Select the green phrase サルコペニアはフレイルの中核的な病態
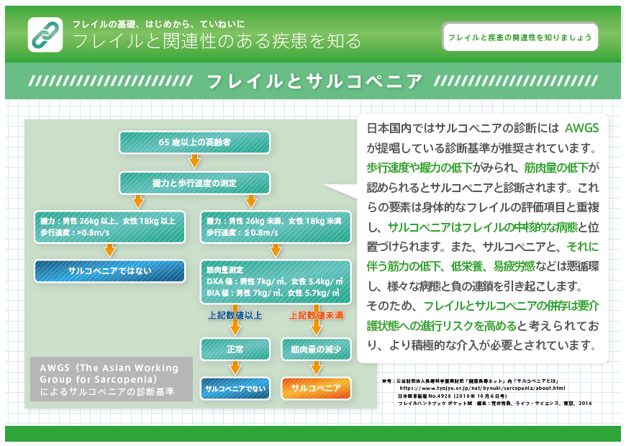The width and height of the screenshot is (626, 446). click(x=483, y=227)
